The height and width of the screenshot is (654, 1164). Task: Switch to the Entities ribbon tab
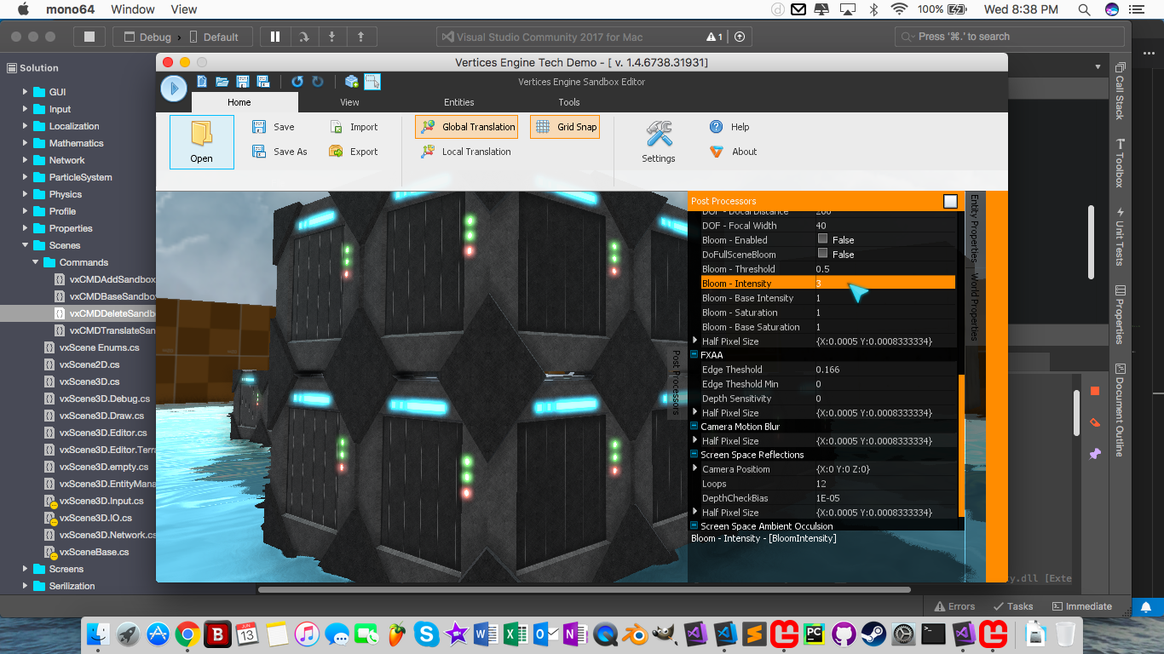pyautogui.click(x=458, y=102)
